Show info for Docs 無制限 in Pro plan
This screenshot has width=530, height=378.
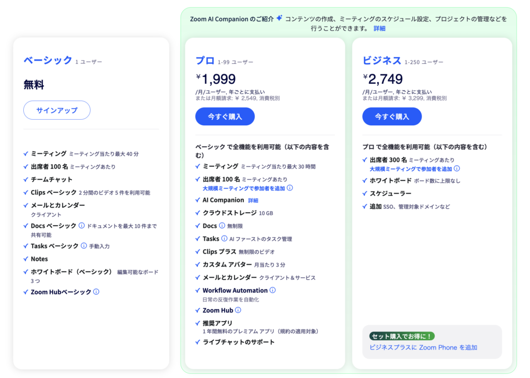pos(222,226)
